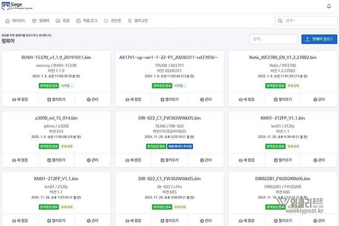Click the 대시보드 home icon
This screenshot has height=226, width=339.
pyautogui.click(x=7, y=21)
